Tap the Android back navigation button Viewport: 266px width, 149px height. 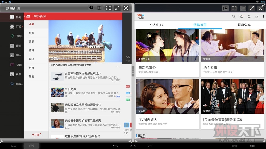pyautogui.click(x=115, y=146)
